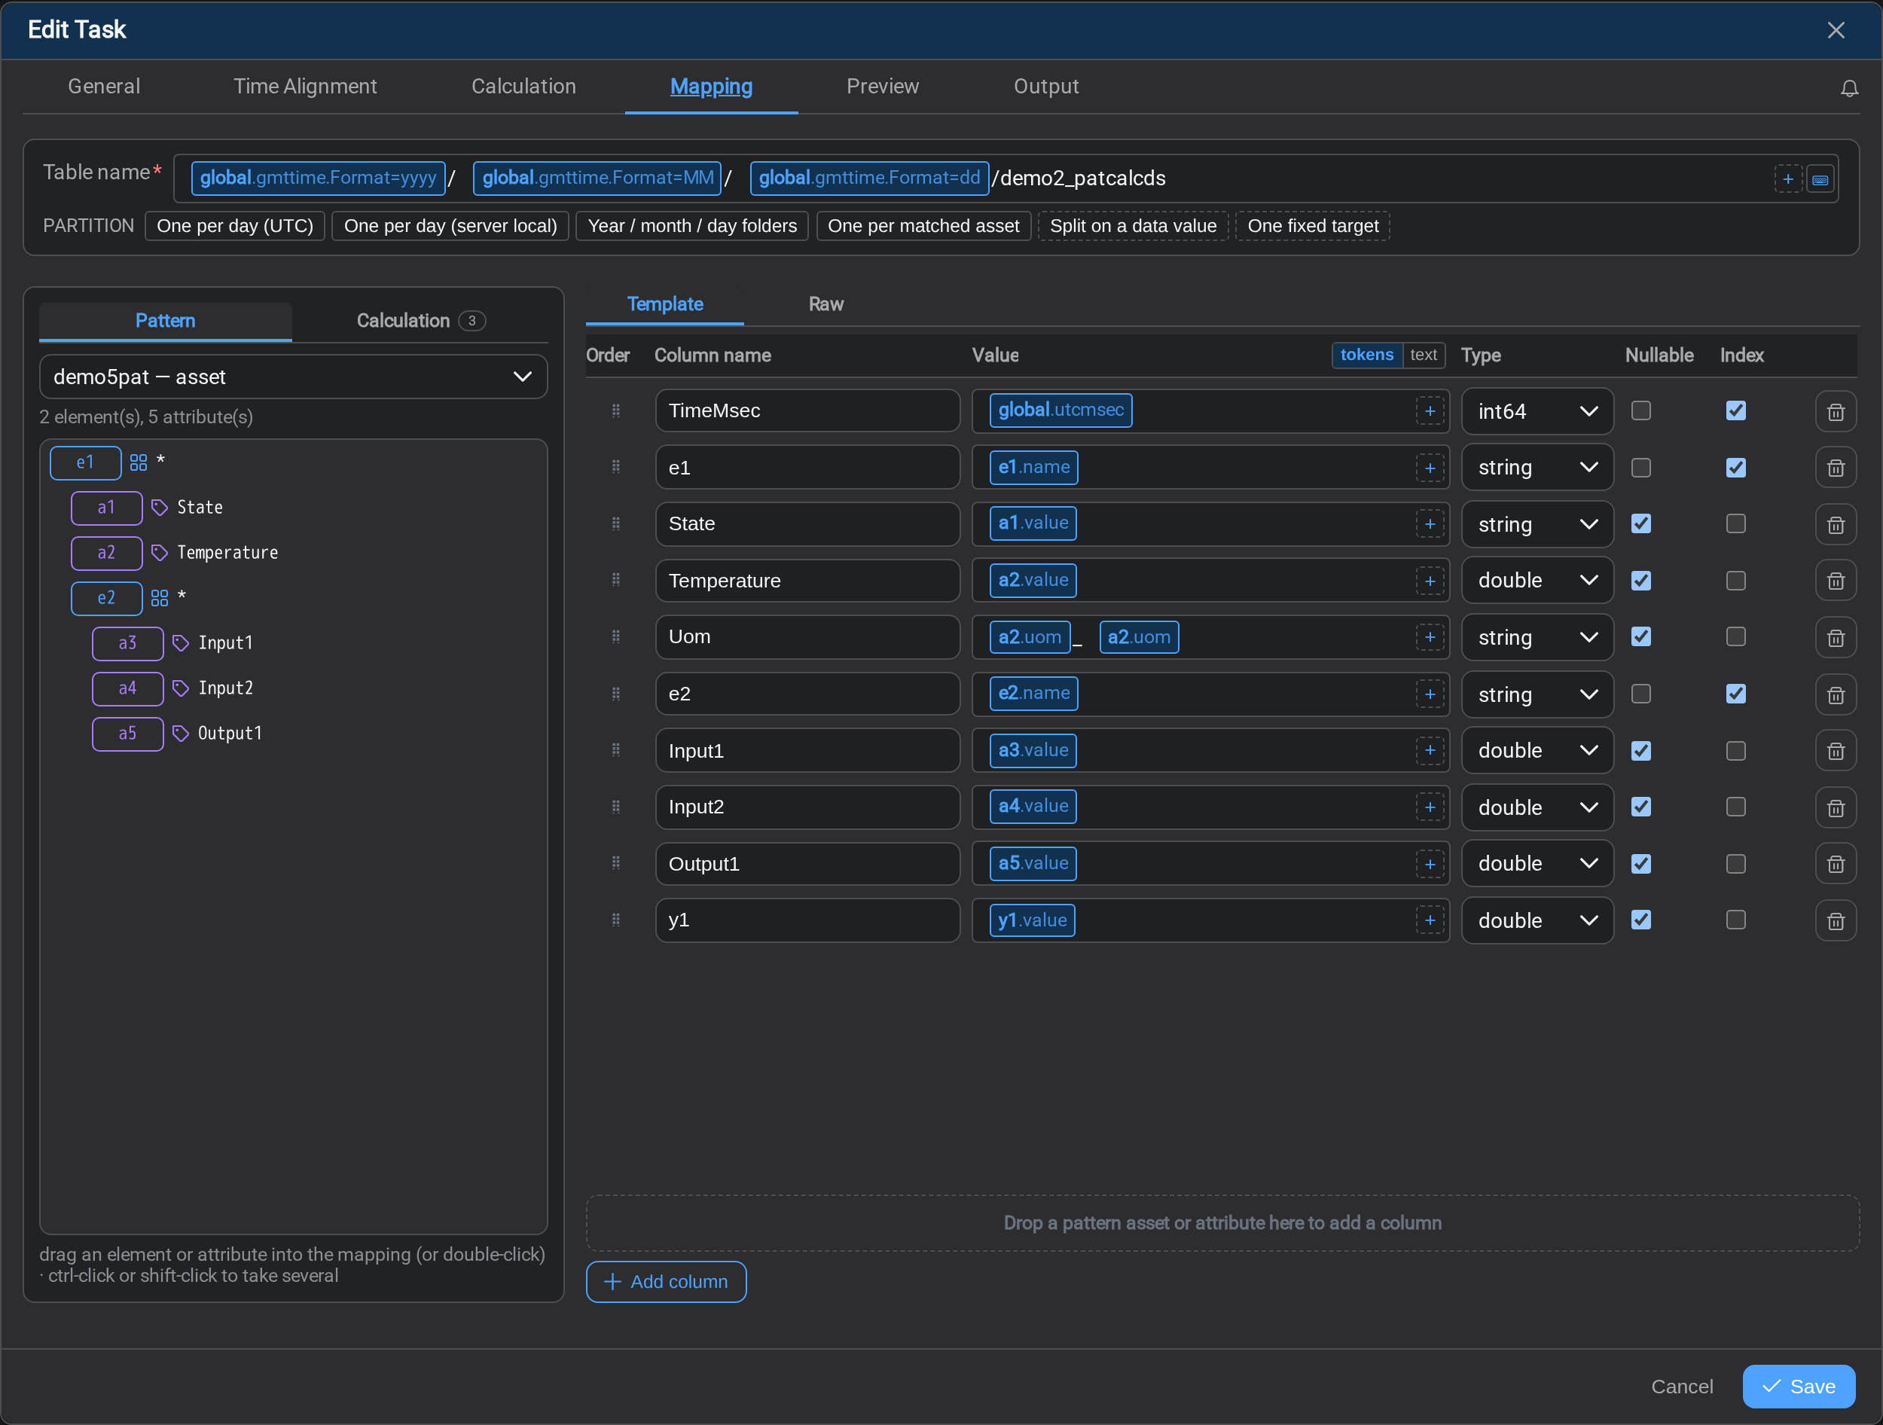Save the task
The image size is (1883, 1425).
click(x=1798, y=1387)
